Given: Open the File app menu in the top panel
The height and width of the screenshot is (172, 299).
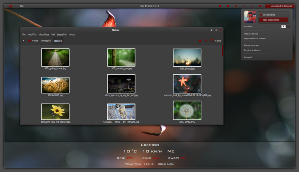Looking at the screenshot, I should 22,6.
